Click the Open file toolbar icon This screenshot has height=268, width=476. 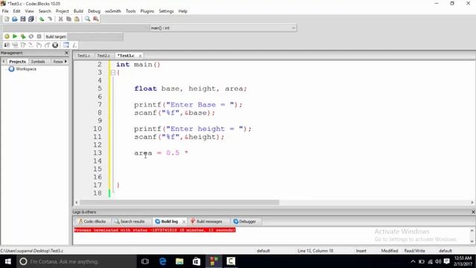tap(15, 19)
